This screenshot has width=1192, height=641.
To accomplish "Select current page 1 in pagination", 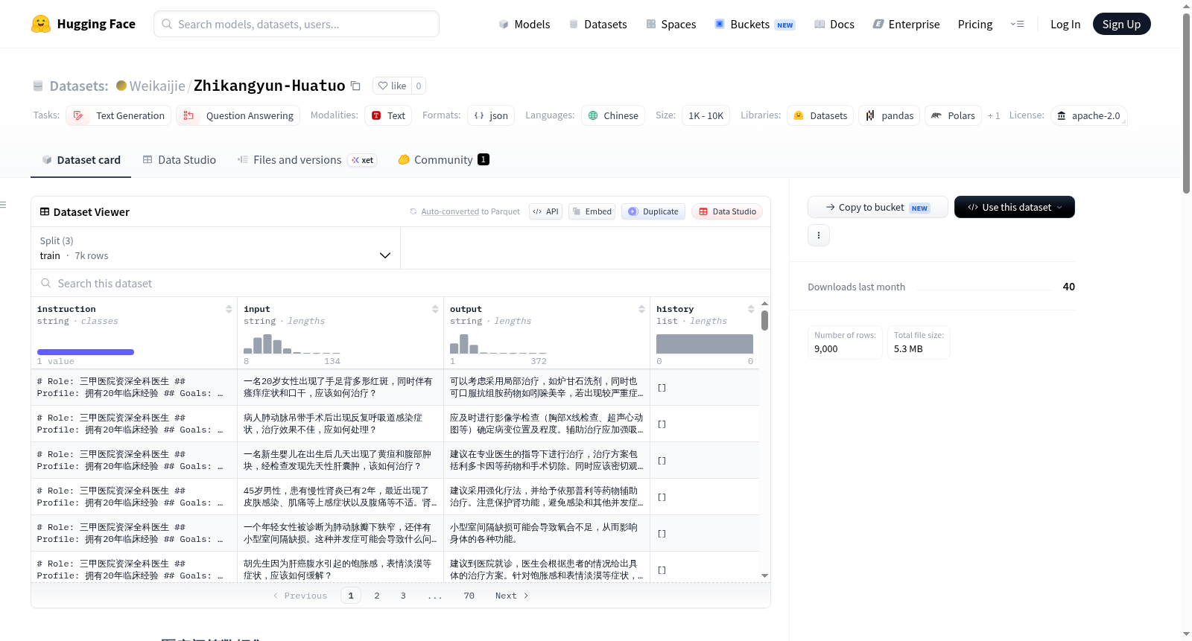I will [351, 596].
